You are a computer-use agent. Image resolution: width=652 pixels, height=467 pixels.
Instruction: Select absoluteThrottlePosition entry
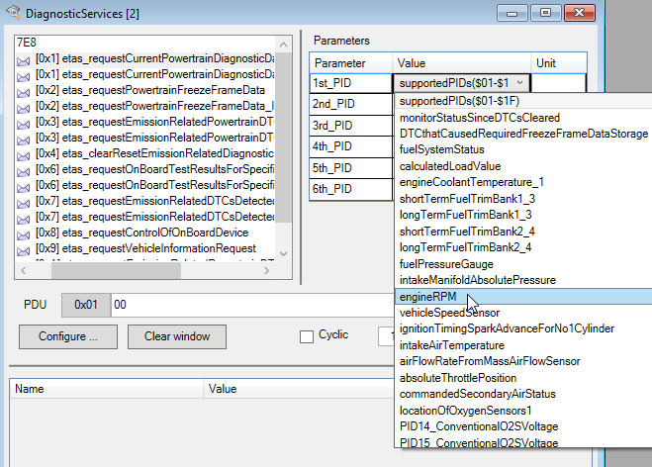click(457, 377)
